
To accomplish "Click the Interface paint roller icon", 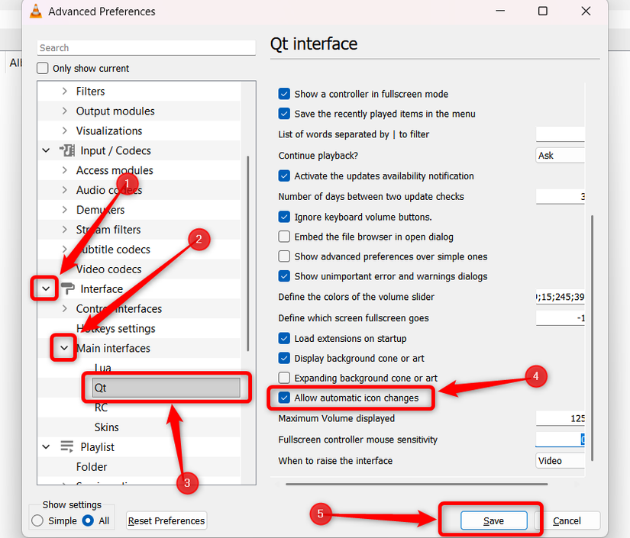I will [x=67, y=289].
